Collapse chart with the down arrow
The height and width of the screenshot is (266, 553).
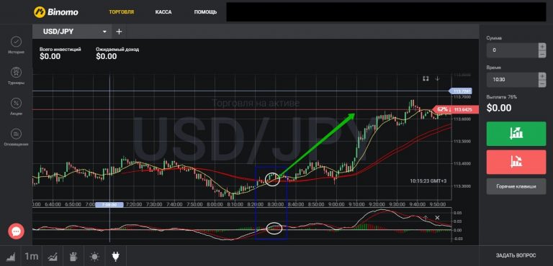pos(437,78)
